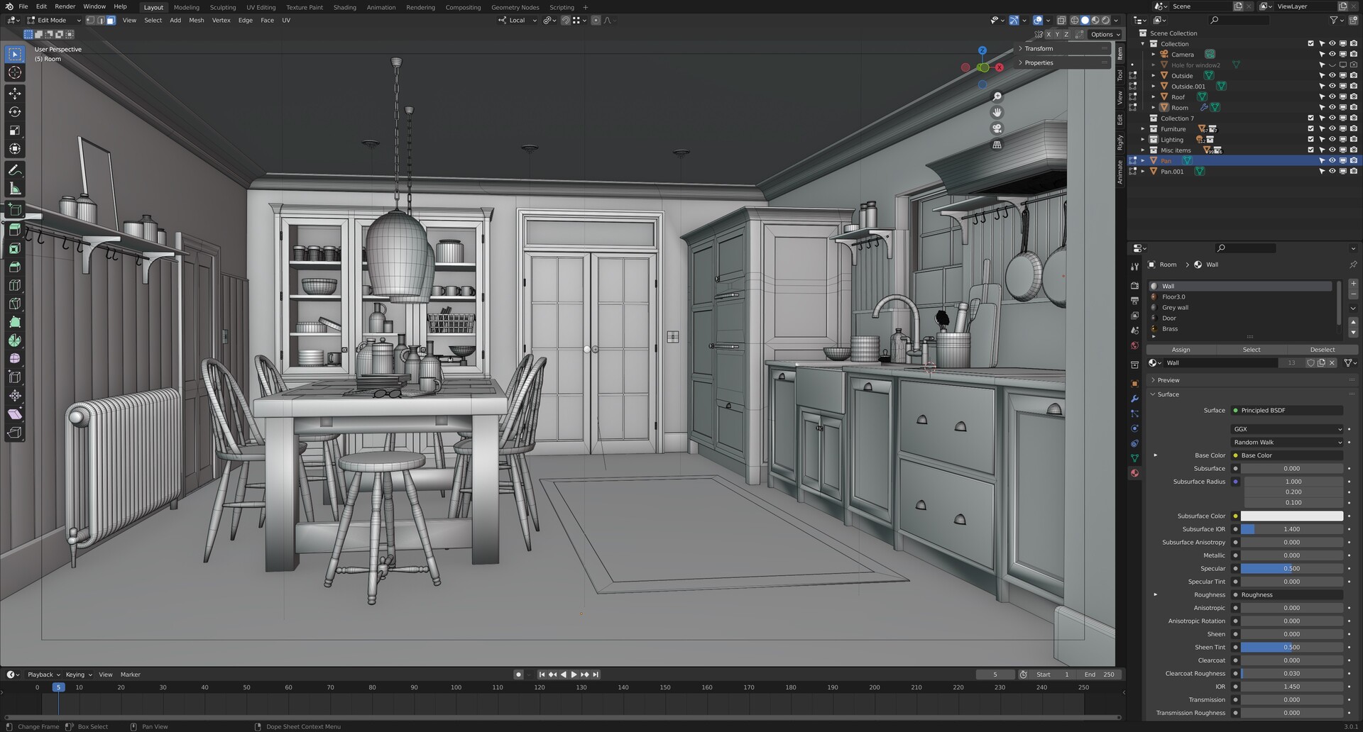
Task: Select the Cursor tool in the left toolbar
Action: tap(15, 72)
